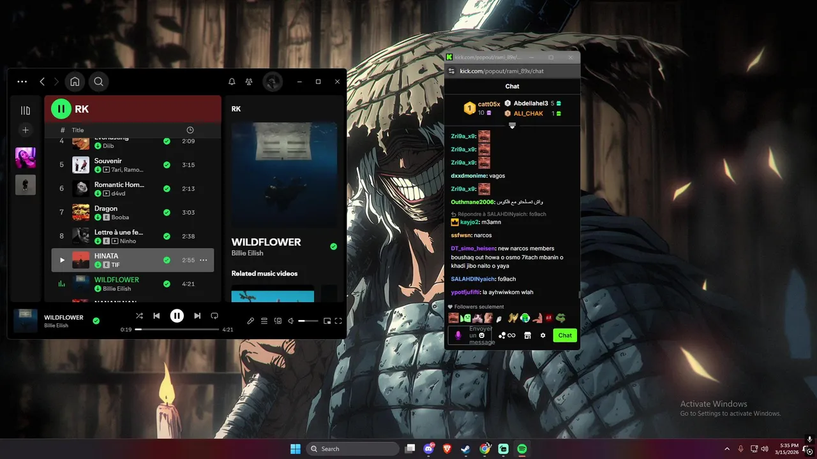The image size is (817, 459).
Task: Toggle saved checkmark in bottom player bar
Action: click(x=96, y=321)
